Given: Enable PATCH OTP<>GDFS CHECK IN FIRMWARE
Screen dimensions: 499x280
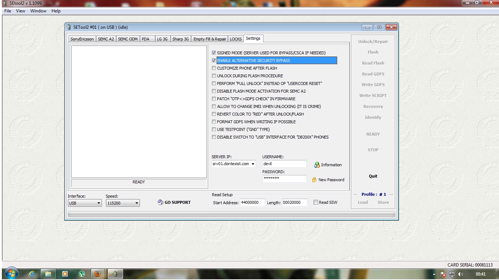Looking at the screenshot, I should pos(214,99).
